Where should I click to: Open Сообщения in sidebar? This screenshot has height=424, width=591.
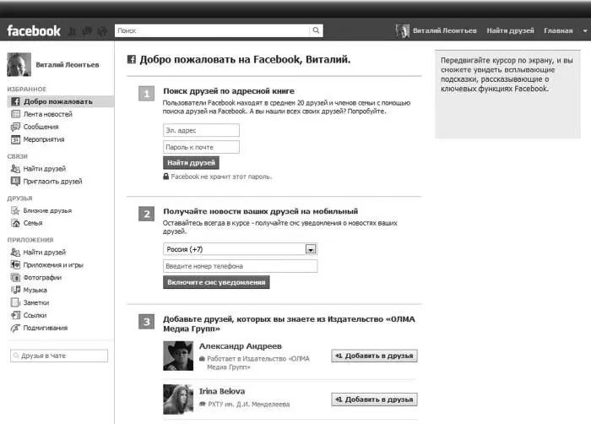(x=41, y=127)
